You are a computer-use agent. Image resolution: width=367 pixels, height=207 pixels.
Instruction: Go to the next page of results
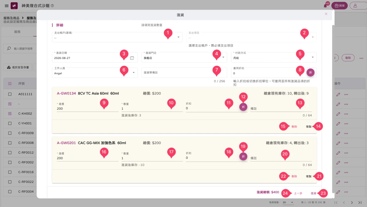pyautogui.click(x=352, y=202)
